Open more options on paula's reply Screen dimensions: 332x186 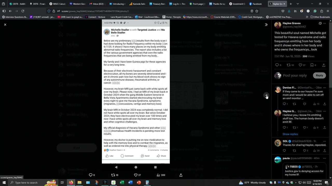[x=324, y=158]
